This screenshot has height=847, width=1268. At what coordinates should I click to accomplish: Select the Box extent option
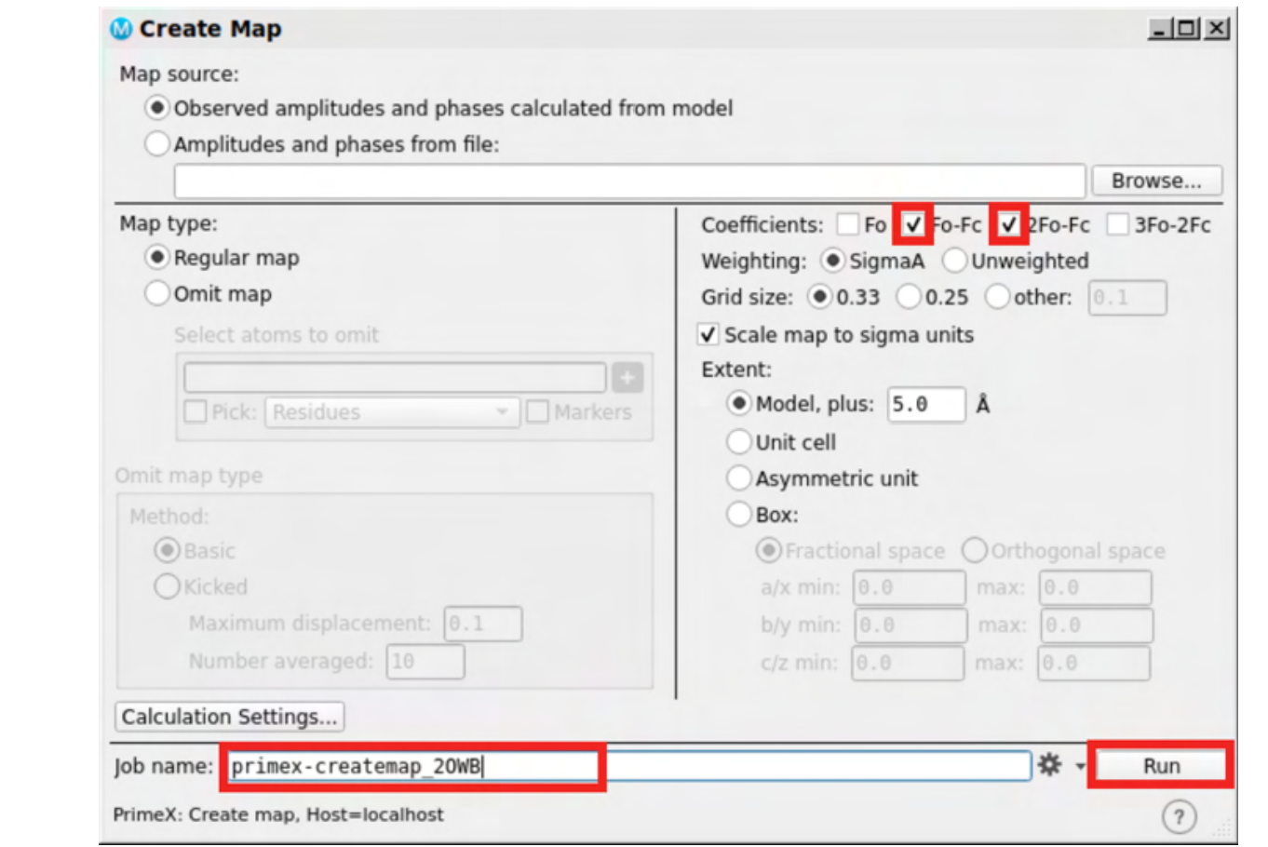pyautogui.click(x=738, y=514)
